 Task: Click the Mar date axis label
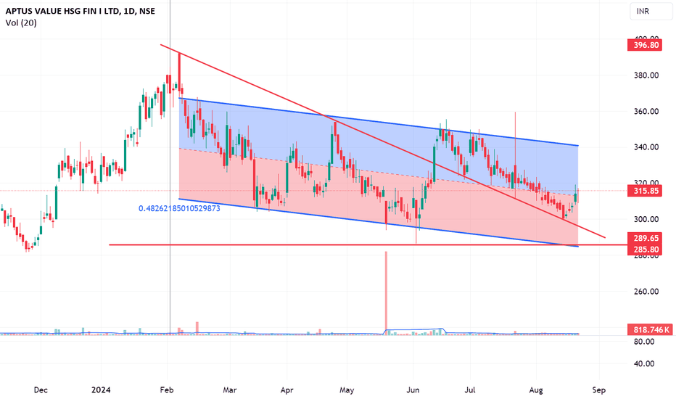230,390
